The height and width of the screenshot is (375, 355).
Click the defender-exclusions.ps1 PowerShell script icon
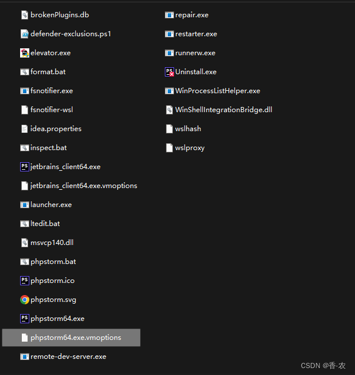(25, 34)
